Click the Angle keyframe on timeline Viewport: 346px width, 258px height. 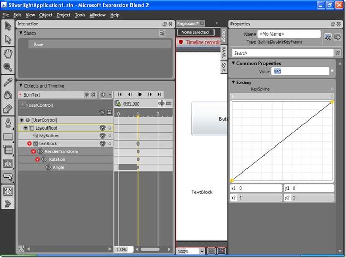point(138,167)
